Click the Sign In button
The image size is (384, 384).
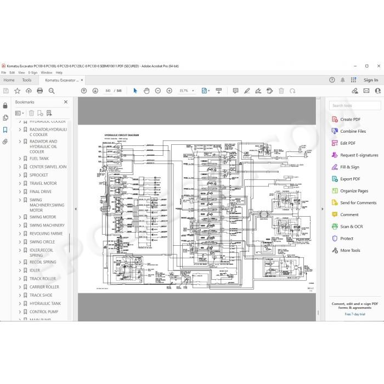coord(371,80)
